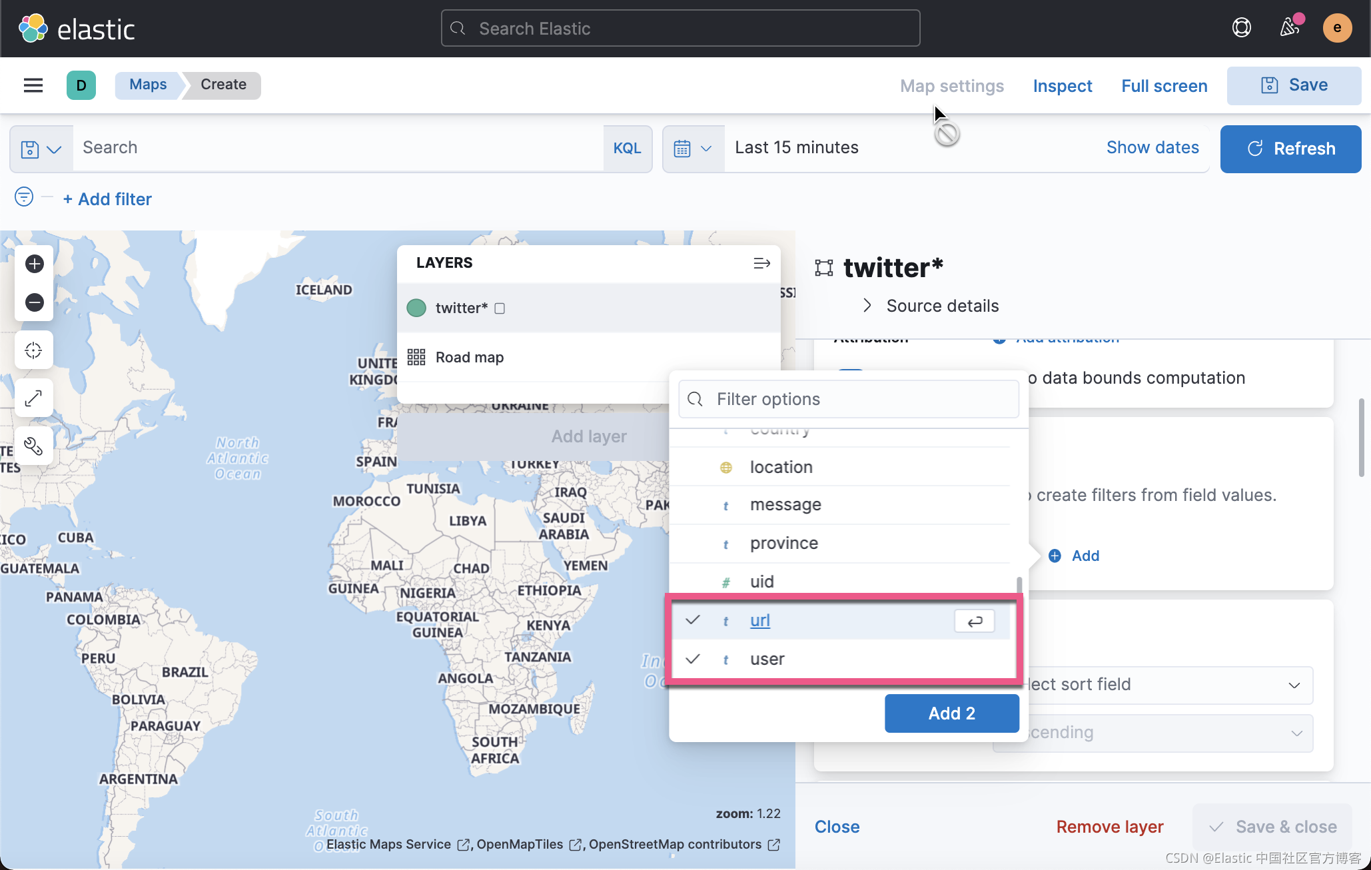The image size is (1371, 870).
Task: Open the help menu lifebuoy icon
Action: point(1241,28)
